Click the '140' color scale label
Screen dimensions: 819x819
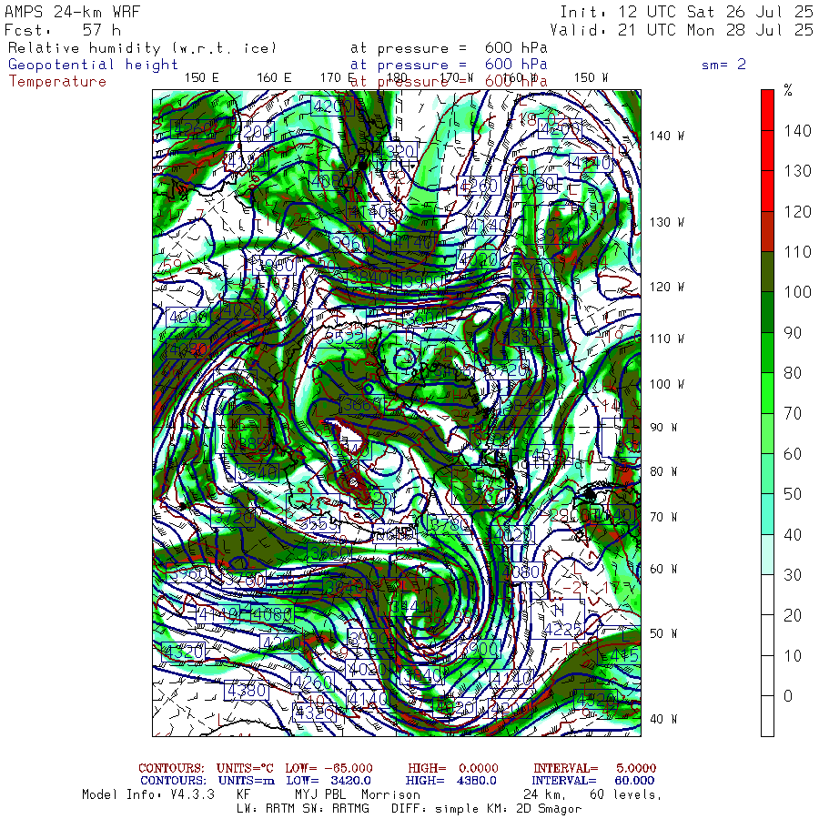(x=797, y=130)
